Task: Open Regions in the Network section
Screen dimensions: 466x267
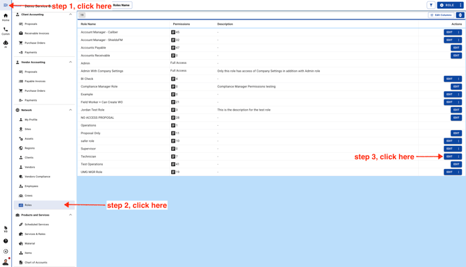Action: 29,148
